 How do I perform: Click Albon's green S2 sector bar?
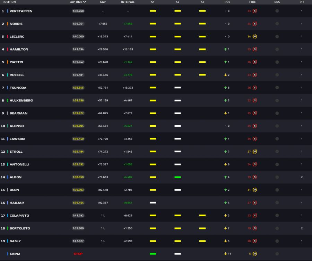click(177, 177)
